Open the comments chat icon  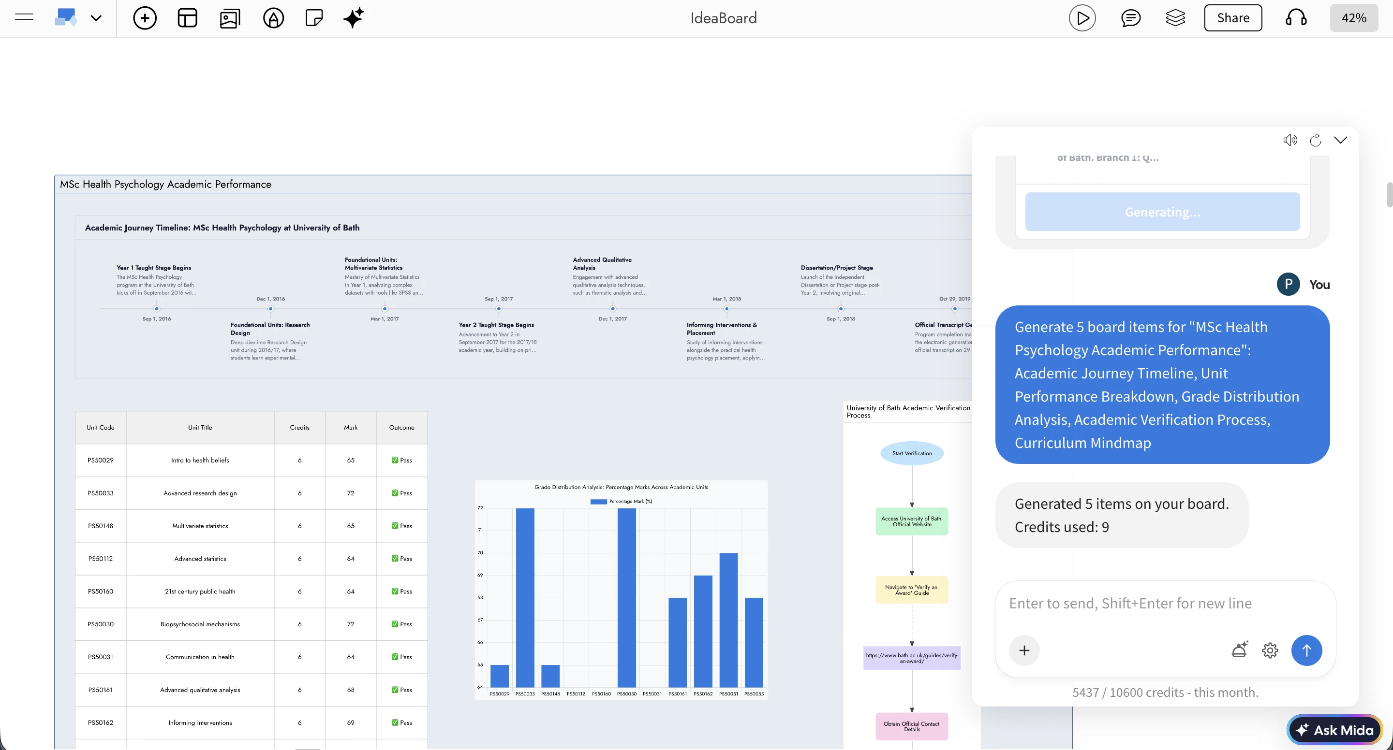pos(1131,18)
